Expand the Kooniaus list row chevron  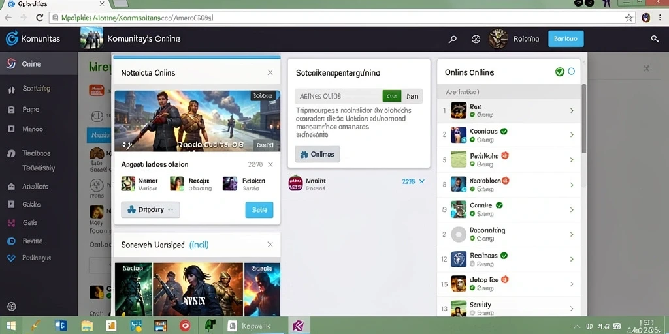tap(572, 135)
